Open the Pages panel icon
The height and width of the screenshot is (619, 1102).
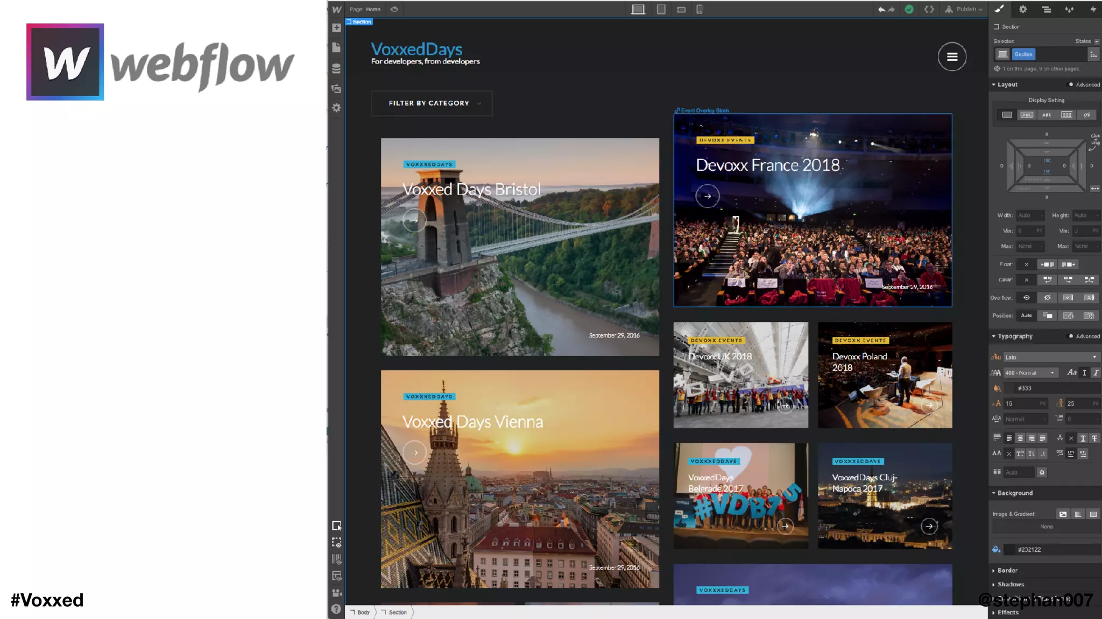336,48
